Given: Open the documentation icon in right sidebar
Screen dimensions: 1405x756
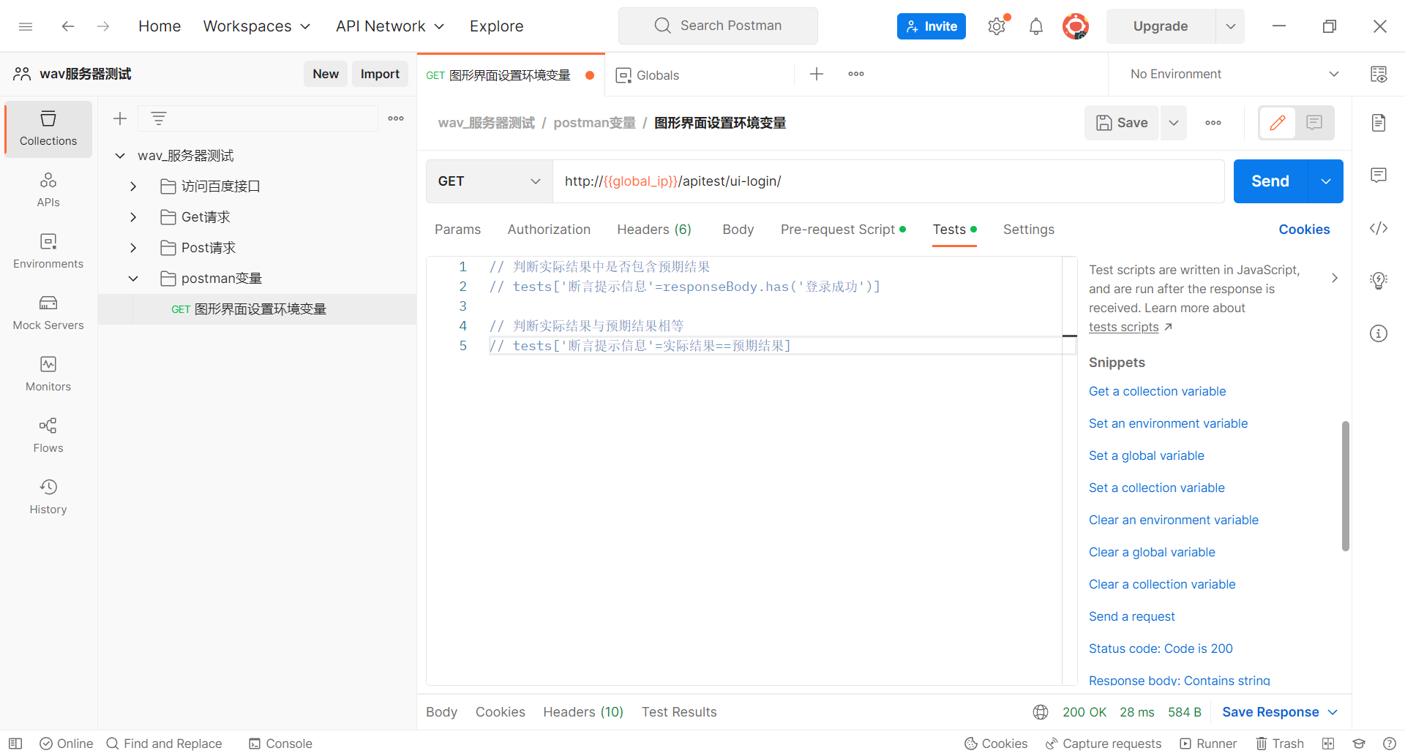Looking at the screenshot, I should pos(1379,123).
